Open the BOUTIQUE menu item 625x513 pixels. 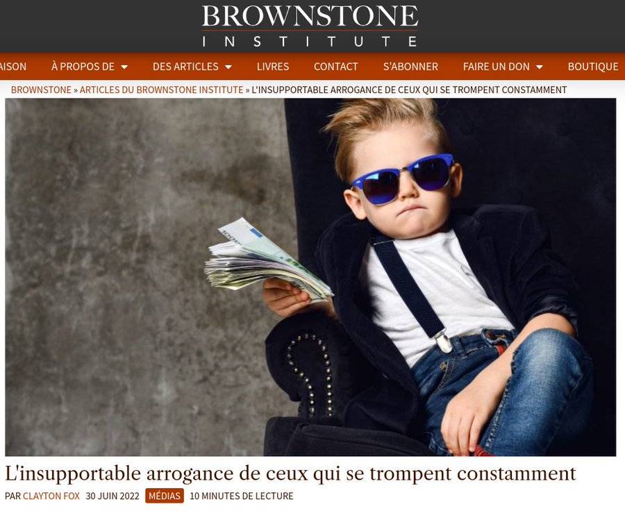(593, 67)
